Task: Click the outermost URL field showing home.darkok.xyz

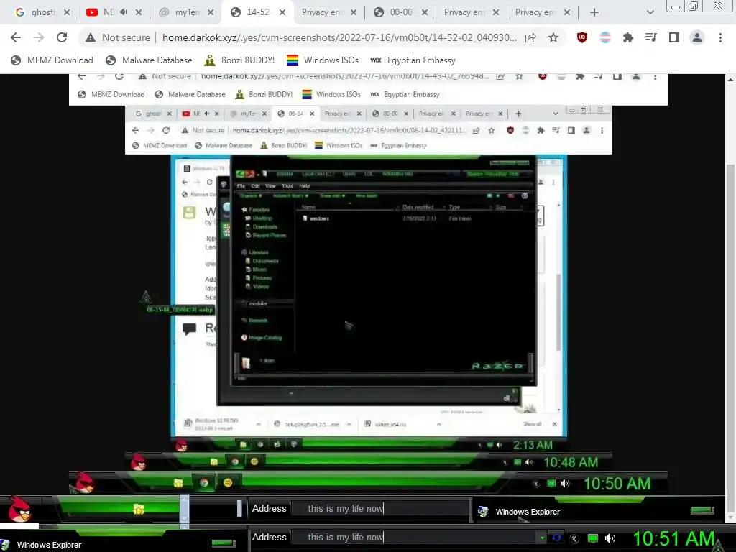Action: 339,37
